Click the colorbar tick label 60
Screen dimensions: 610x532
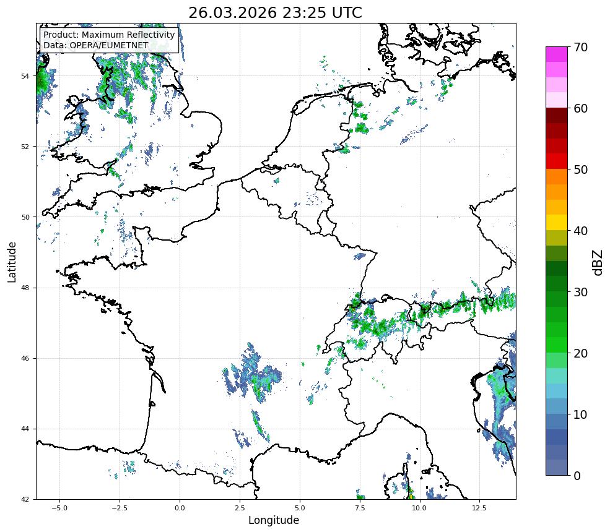[x=580, y=108]
